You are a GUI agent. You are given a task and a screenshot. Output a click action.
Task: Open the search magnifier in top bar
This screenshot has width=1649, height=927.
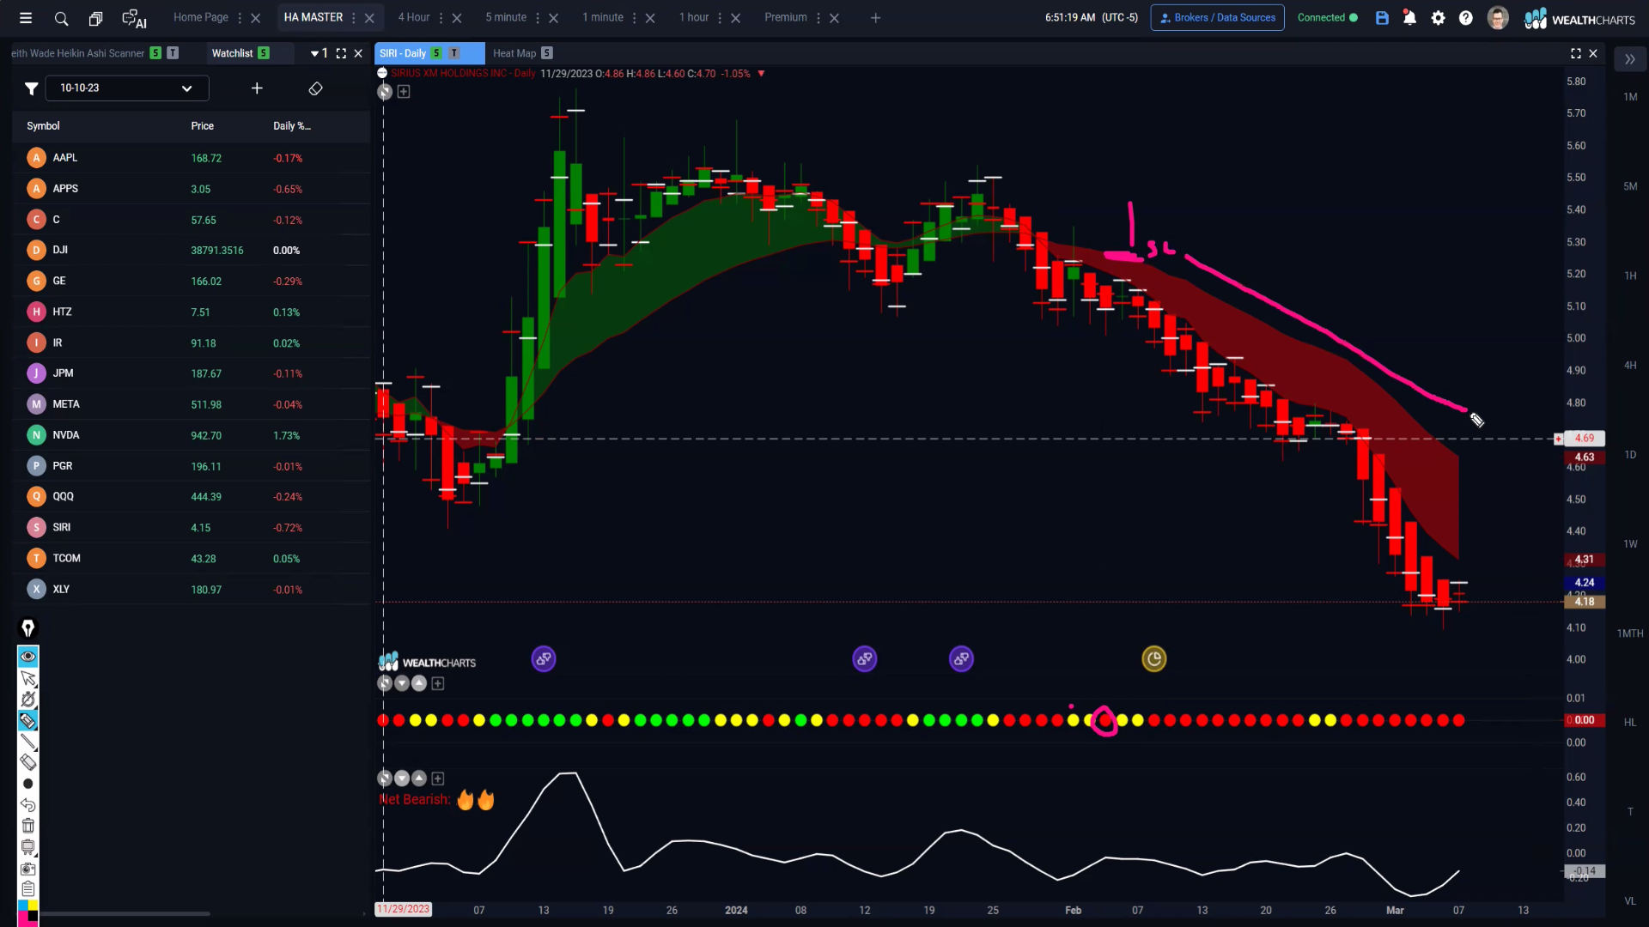(61, 18)
